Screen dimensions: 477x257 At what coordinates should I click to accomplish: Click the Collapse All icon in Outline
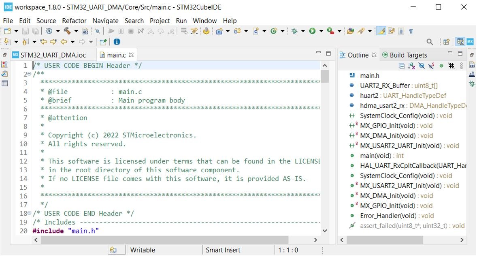point(402,66)
